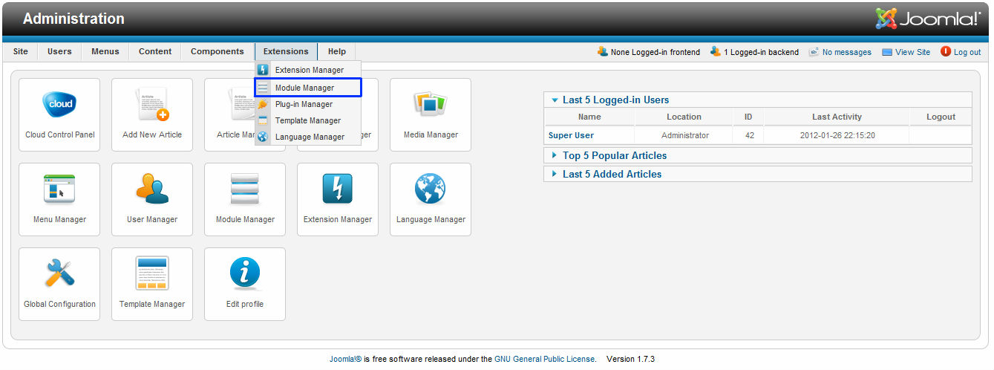Open the User Manager quick icon
Viewport: 994px width, 370px height.
152,199
